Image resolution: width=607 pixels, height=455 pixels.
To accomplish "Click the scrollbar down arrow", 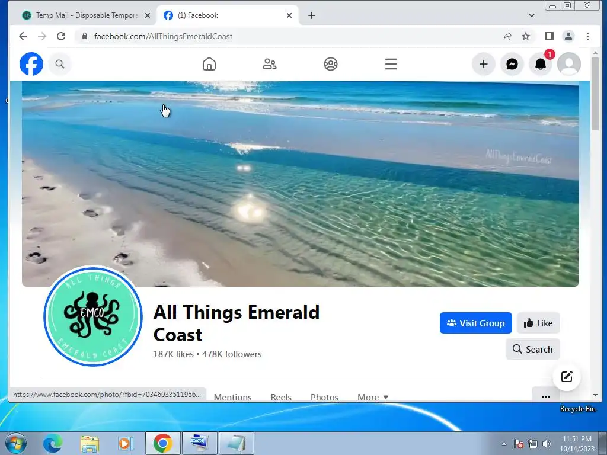I will tap(595, 395).
